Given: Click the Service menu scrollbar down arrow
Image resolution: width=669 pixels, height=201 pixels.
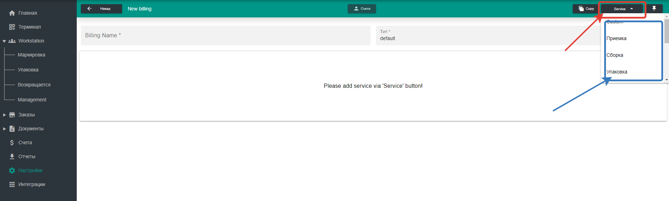Looking at the screenshot, I should point(667,80).
